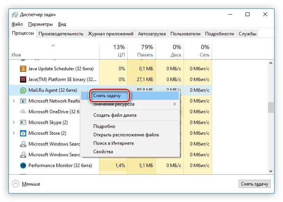This screenshot has width=283, height=202.
Task: Click the Меньше link to show fewer details
Action: [31, 184]
